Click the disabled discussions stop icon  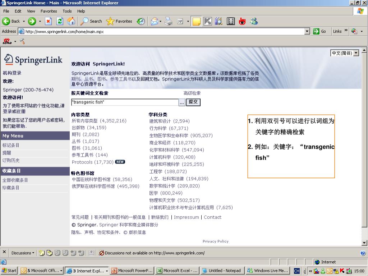(101, 253)
